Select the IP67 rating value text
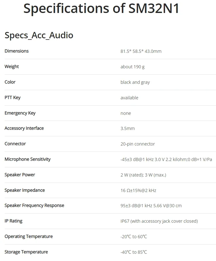 [x=159, y=221]
